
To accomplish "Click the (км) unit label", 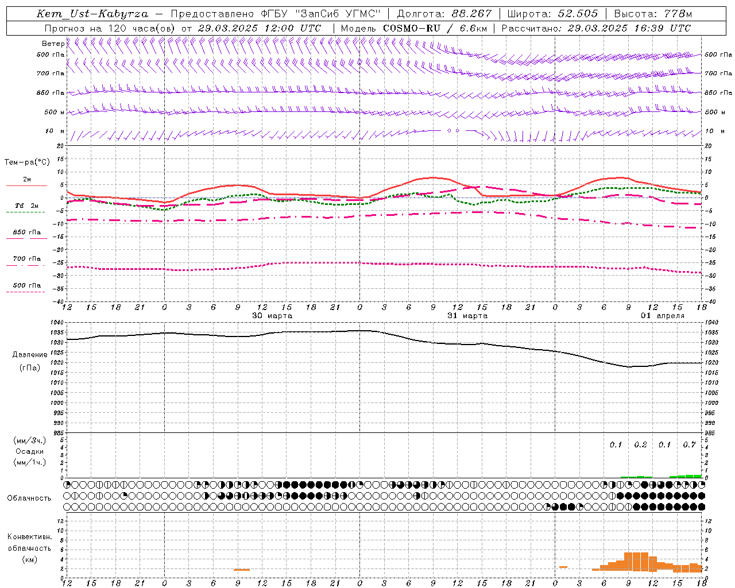I will tap(30, 559).
